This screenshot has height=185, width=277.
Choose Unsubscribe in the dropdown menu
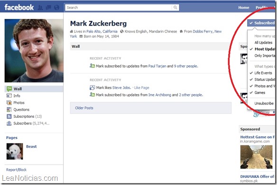click(x=264, y=104)
